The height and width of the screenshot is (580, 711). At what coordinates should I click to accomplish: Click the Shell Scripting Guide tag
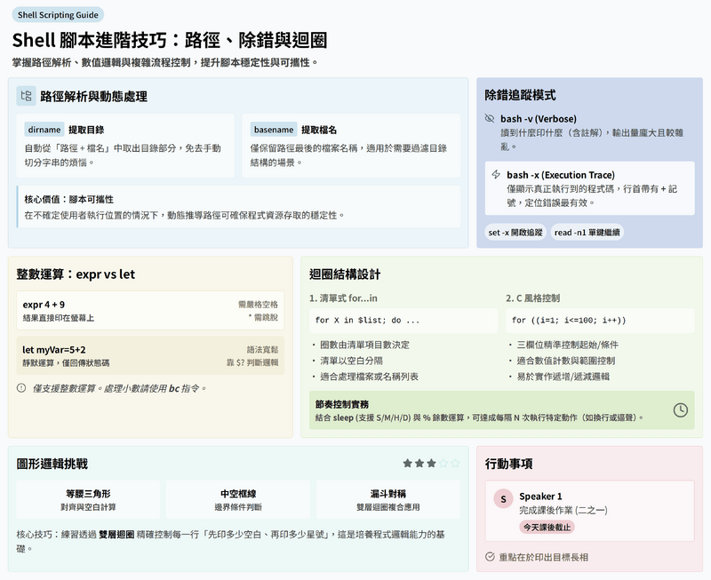(x=58, y=15)
